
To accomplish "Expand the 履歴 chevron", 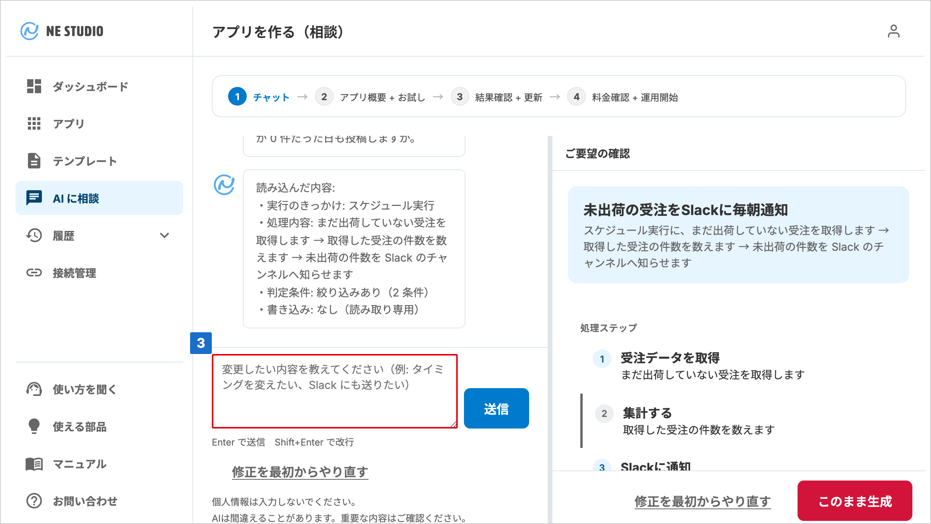I will 164,235.
